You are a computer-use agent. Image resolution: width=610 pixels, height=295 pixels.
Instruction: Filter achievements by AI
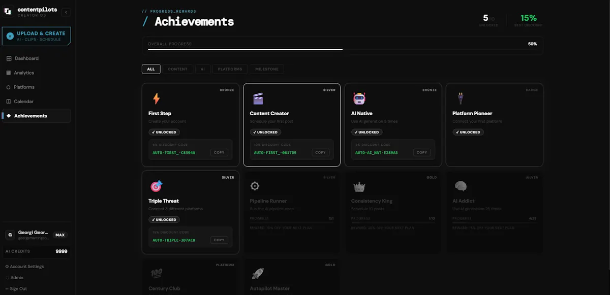pos(202,69)
